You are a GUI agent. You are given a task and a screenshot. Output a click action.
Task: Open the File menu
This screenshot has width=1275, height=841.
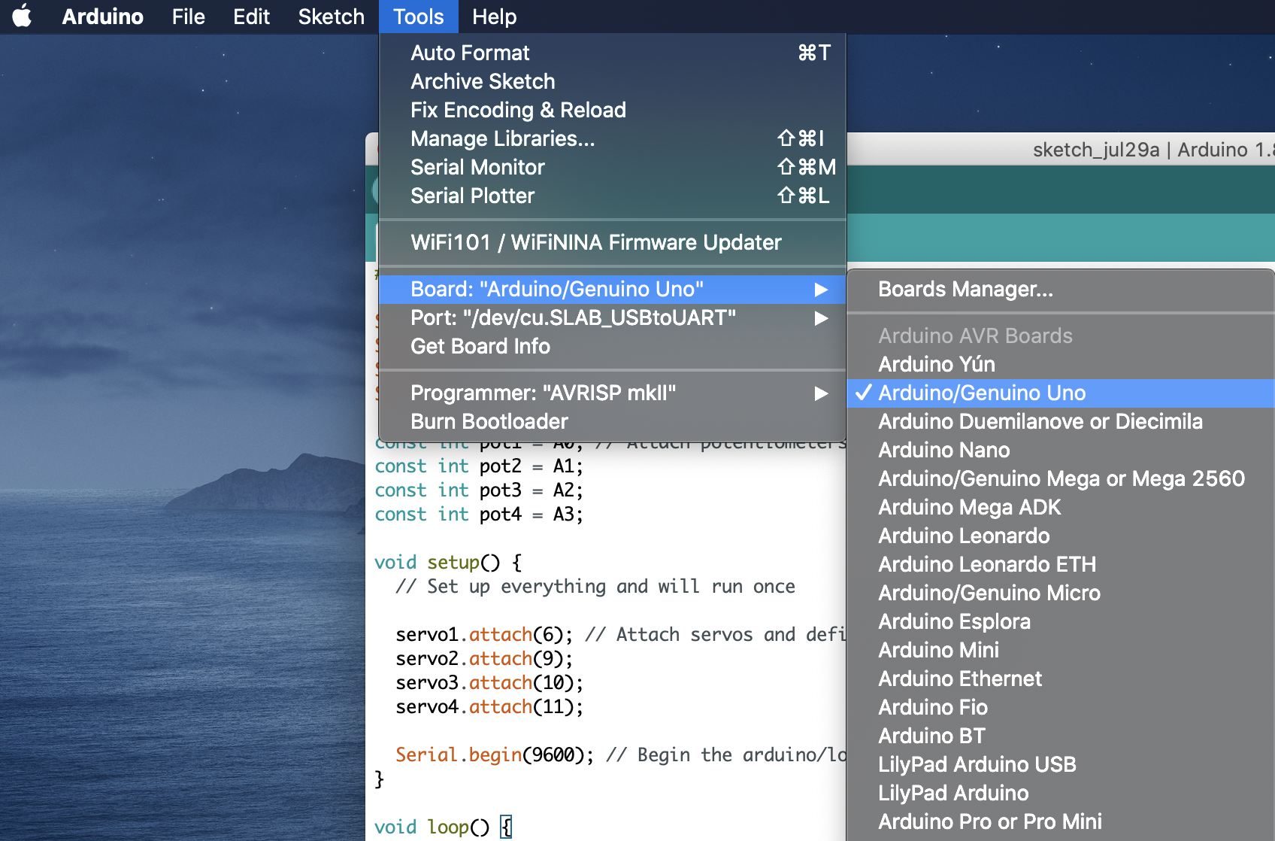point(188,17)
